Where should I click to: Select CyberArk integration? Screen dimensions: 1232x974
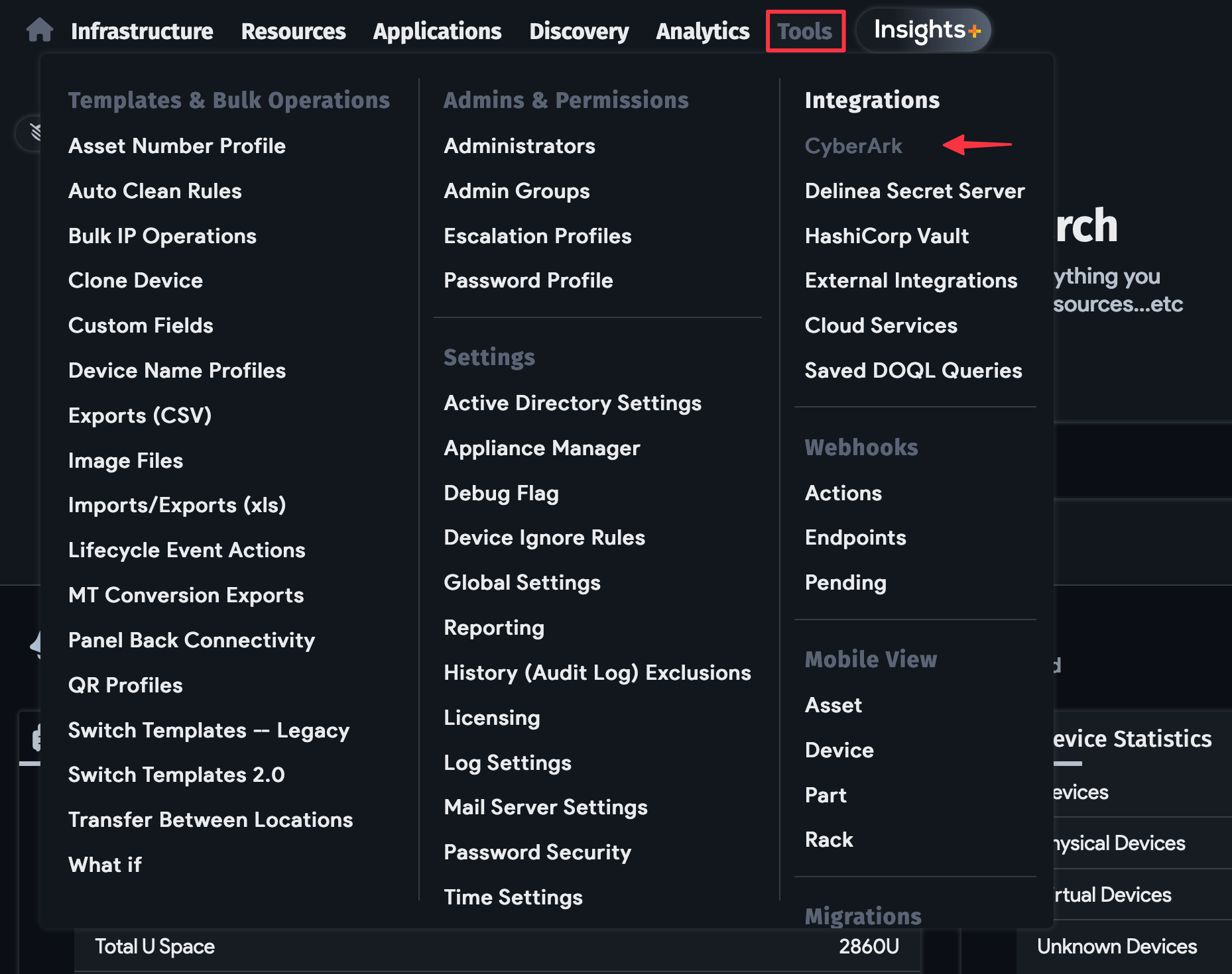pos(853,146)
